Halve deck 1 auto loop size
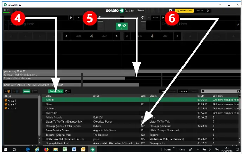This screenshot has width=242, height=154. (x=66, y=36)
